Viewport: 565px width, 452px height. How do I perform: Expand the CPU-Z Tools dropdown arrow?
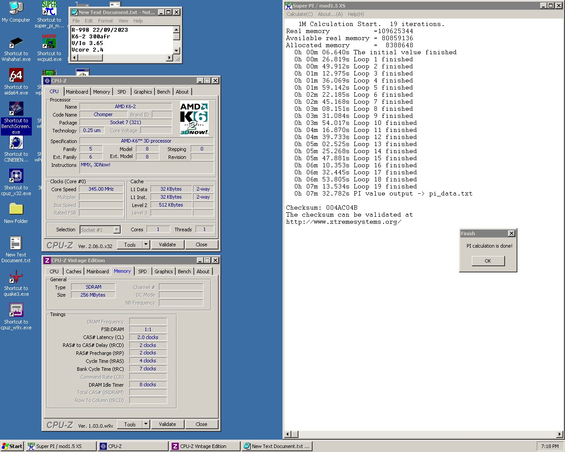(x=146, y=245)
